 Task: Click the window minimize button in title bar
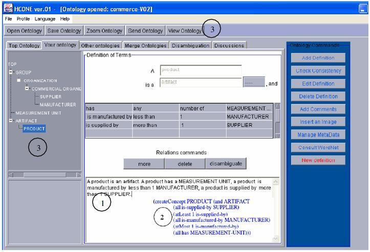coord(363,9)
